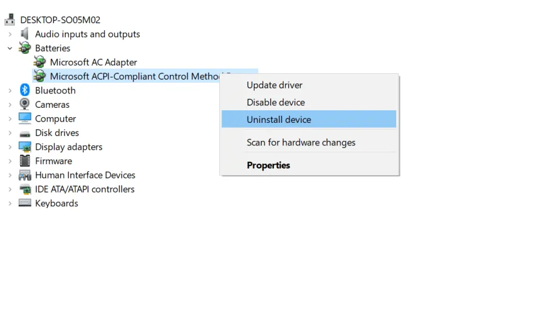Expand the Computer category arrow
Viewport: 544px width, 309px height.
pyautogui.click(x=10, y=118)
